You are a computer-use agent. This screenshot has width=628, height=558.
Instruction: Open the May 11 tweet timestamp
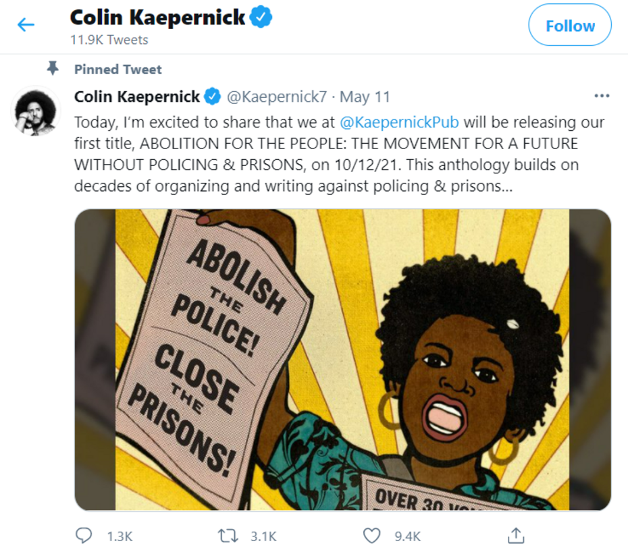365,97
